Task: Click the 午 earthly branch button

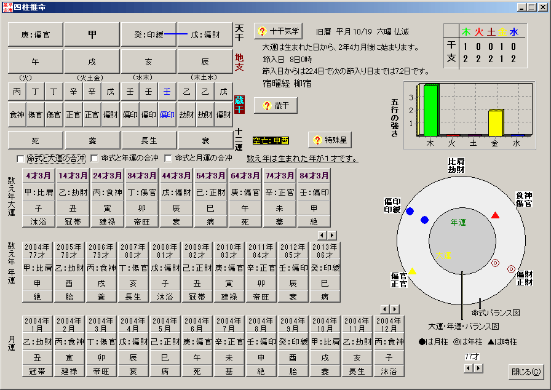Action: [x=36, y=62]
